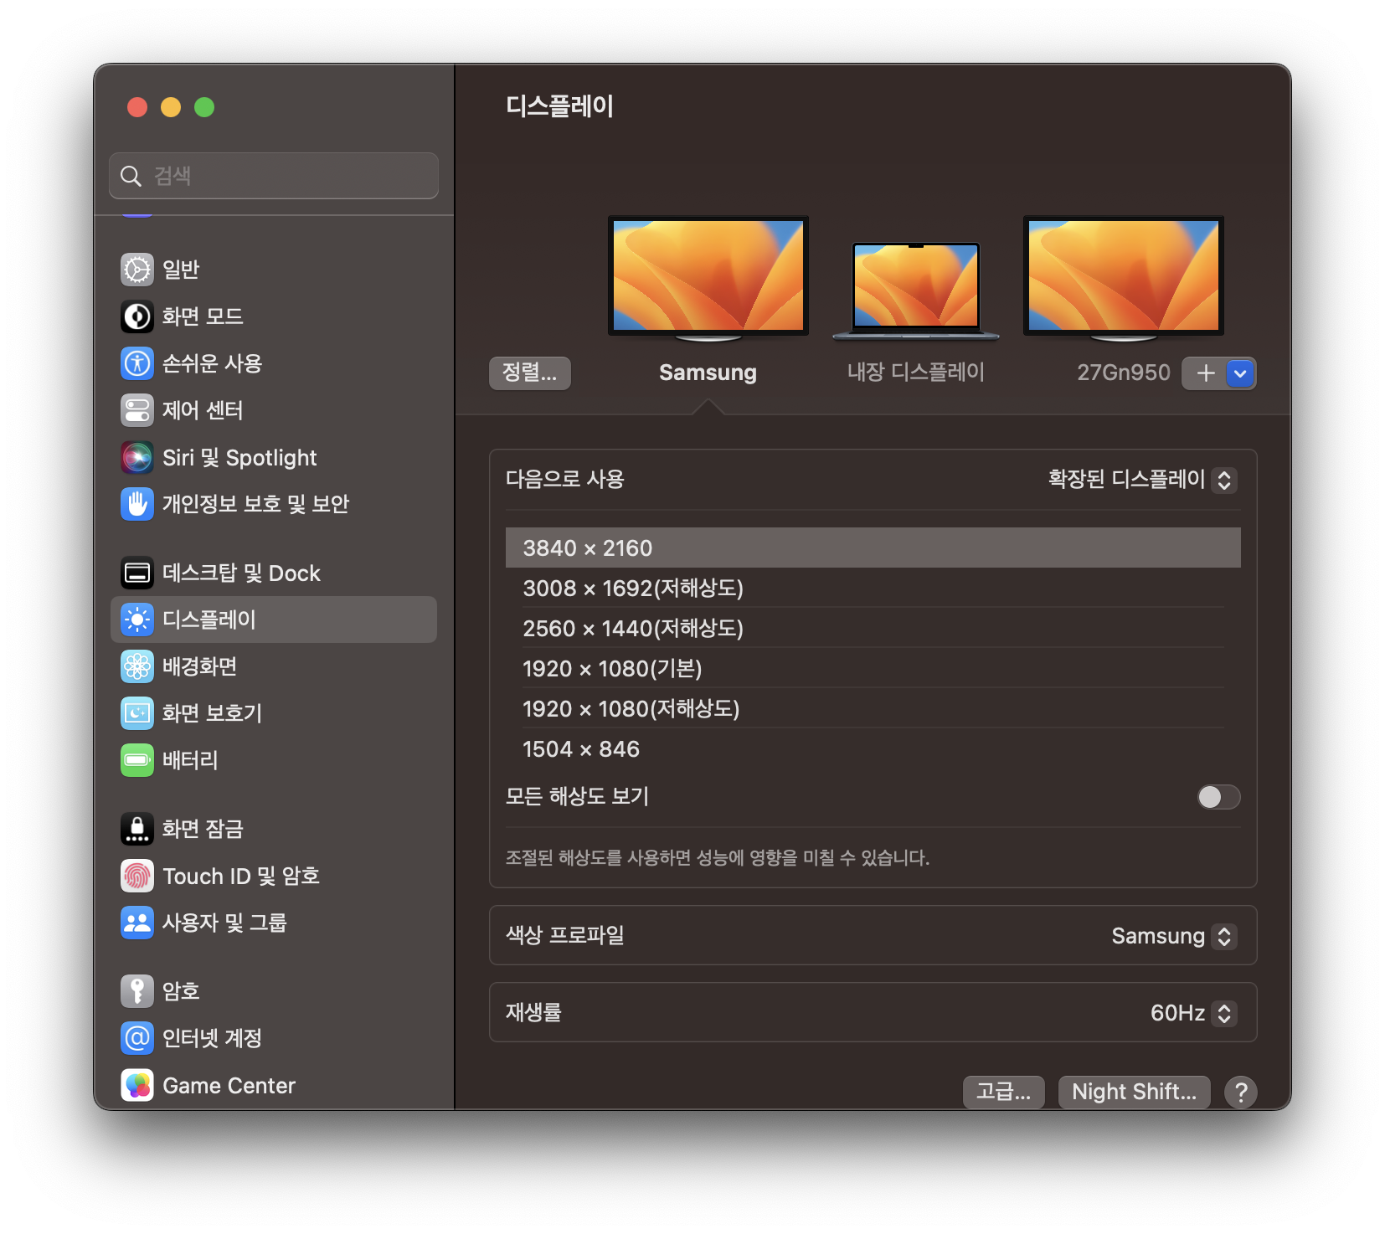Select resolution 1920 × 1080(기본)
Image resolution: width=1385 pixels, height=1234 pixels.
coord(873,668)
